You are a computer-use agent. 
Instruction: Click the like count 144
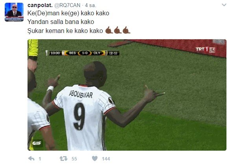coord(106,159)
